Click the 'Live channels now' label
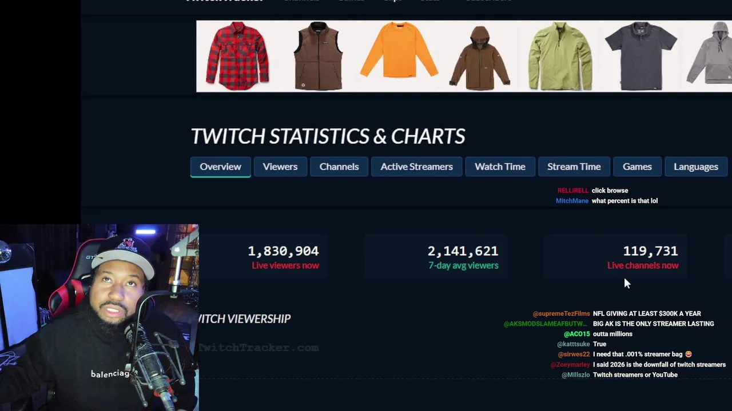Screen dimensions: 732x411 coord(643,265)
